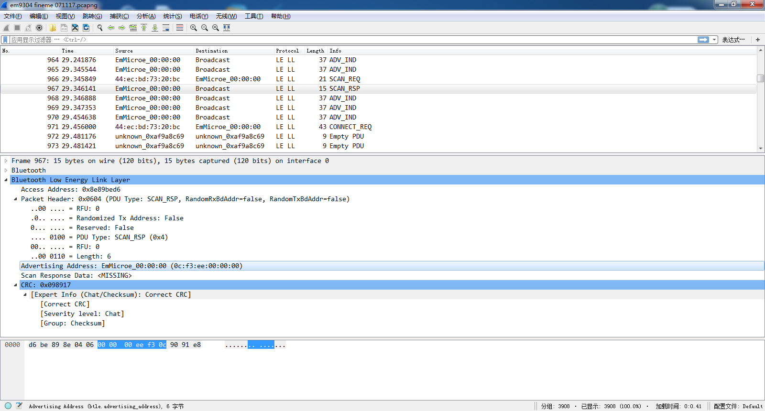Image resolution: width=765 pixels, height=411 pixels.
Task: Open the 视图(V) menu
Action: (65, 16)
